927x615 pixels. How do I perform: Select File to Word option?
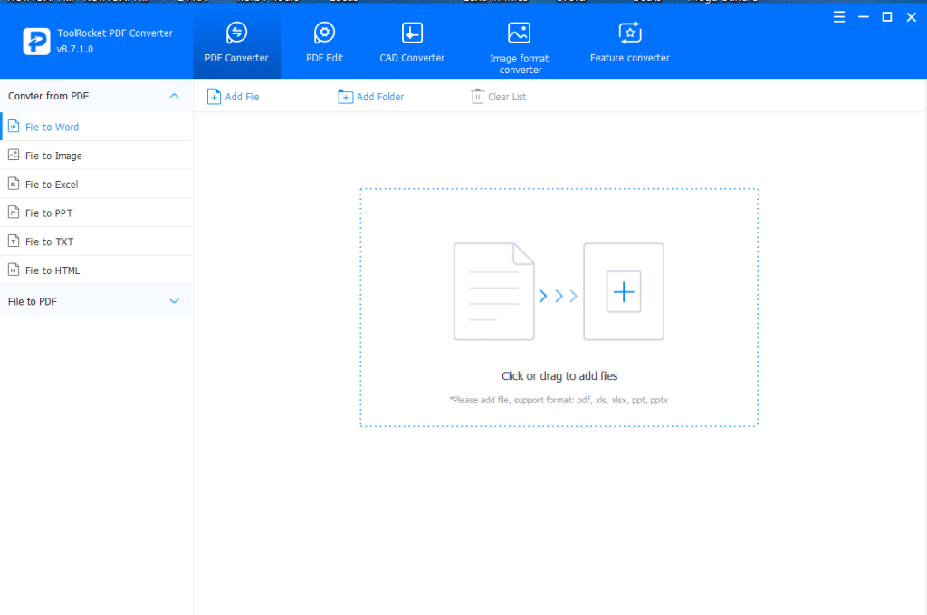pyautogui.click(x=96, y=127)
